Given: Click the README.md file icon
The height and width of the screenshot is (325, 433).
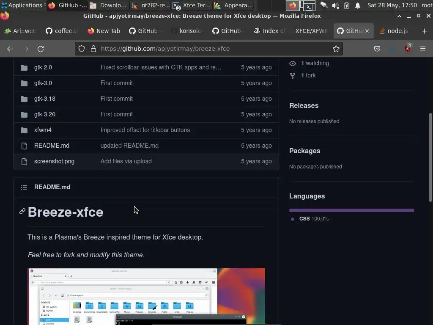Looking at the screenshot, I should pos(24,146).
